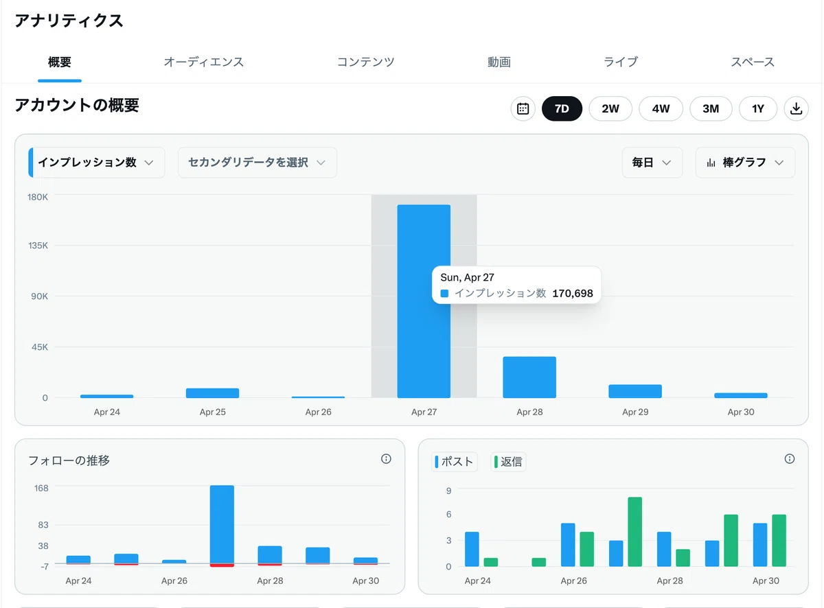Select the 1Y time range
824x608 pixels.
[x=758, y=108]
